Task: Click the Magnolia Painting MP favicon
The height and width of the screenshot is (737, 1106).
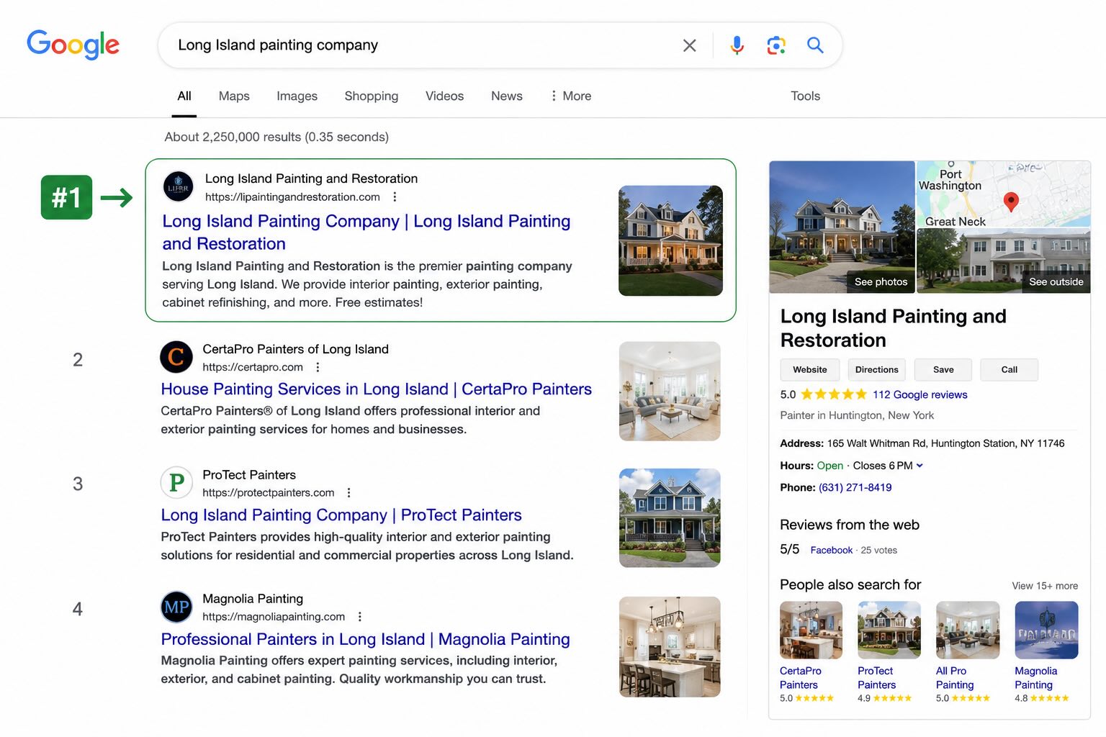Action: click(176, 607)
